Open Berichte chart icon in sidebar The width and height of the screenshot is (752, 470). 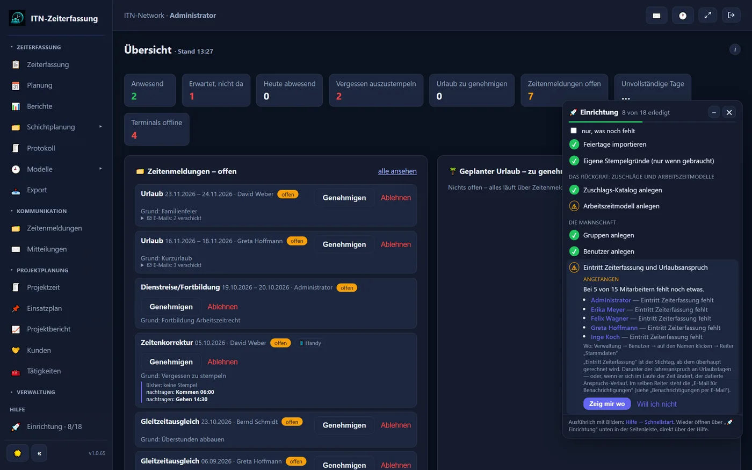coord(16,106)
